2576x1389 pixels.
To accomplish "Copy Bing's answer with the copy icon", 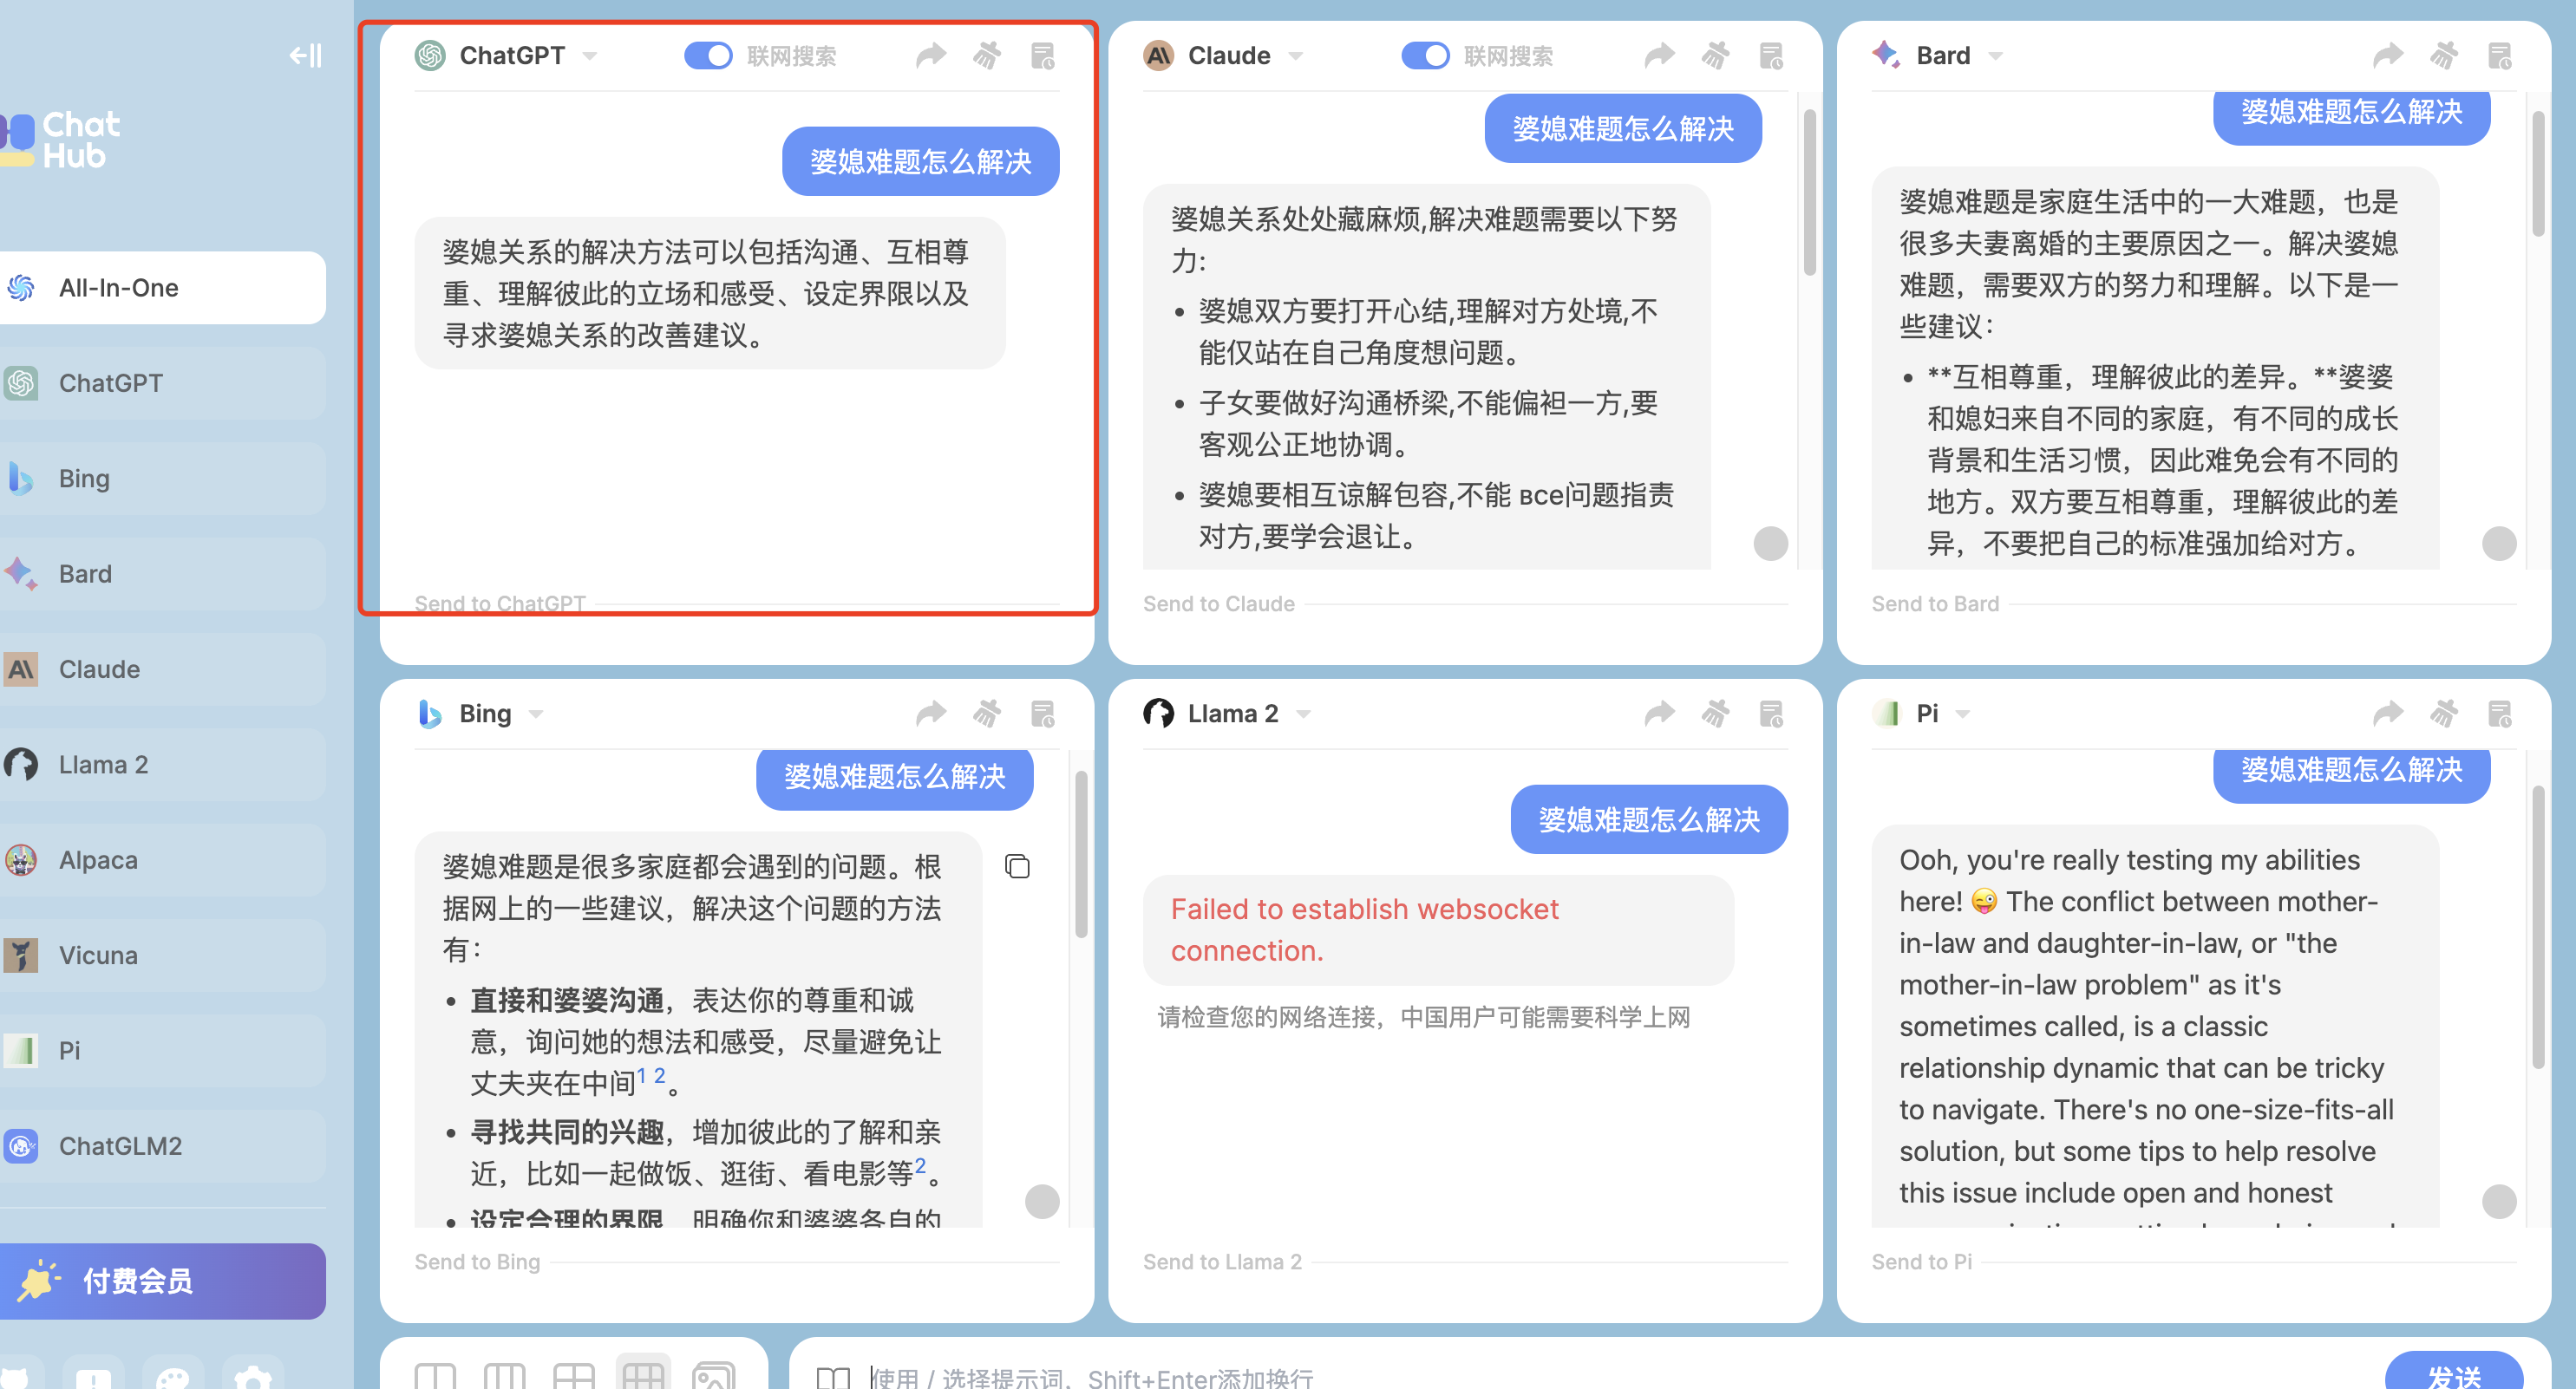I will click(1017, 866).
